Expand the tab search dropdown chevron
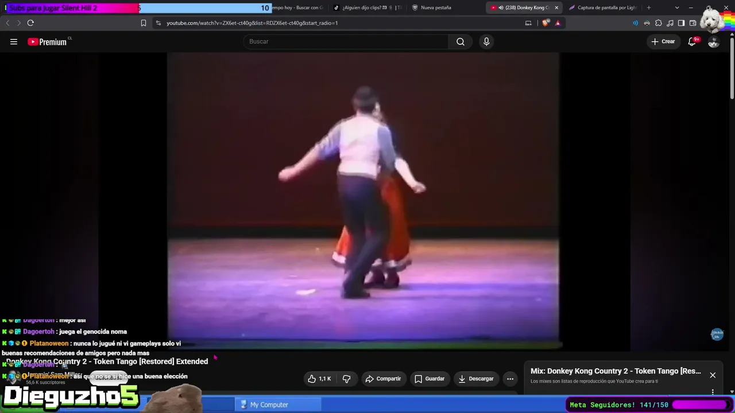The width and height of the screenshot is (735, 413). [677, 7]
